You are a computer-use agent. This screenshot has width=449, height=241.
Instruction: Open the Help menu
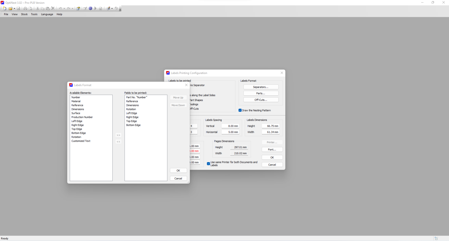59,14
